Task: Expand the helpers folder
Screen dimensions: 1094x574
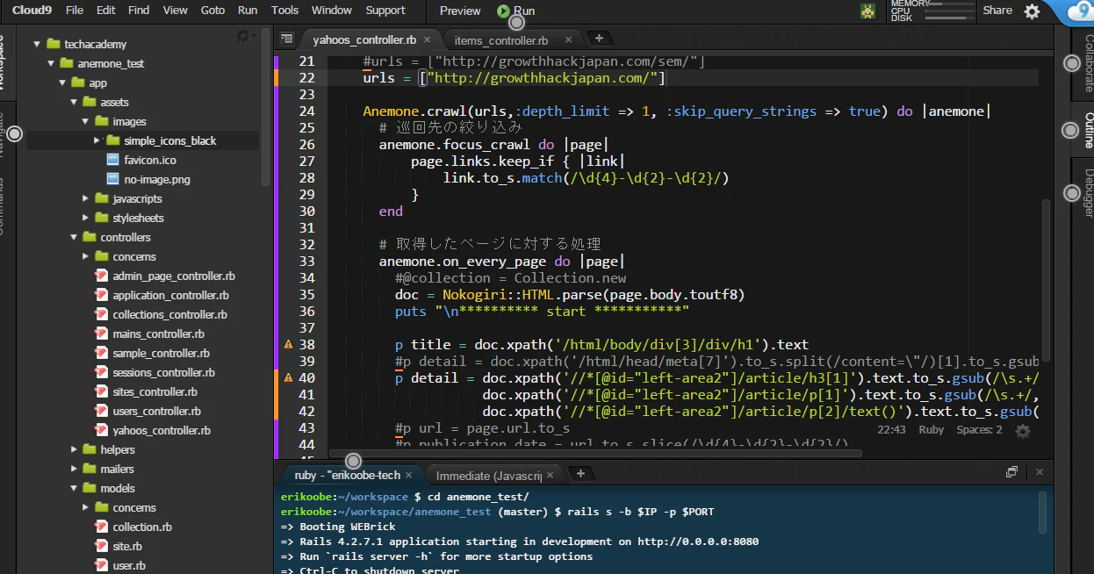Action: tap(74, 449)
